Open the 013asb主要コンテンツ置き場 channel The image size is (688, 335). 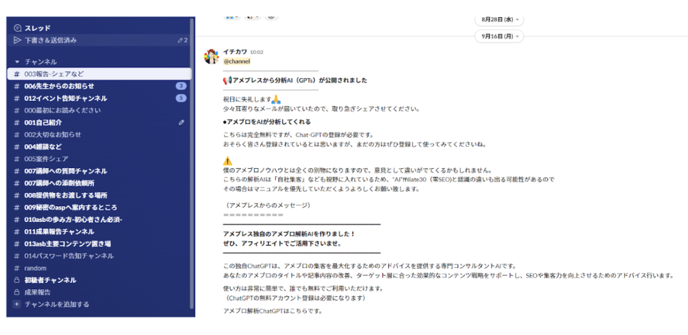[99, 244]
